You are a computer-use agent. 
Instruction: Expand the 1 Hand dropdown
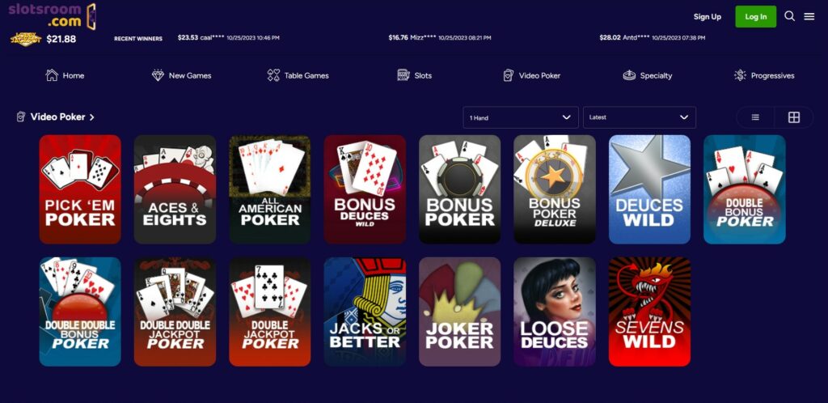521,117
